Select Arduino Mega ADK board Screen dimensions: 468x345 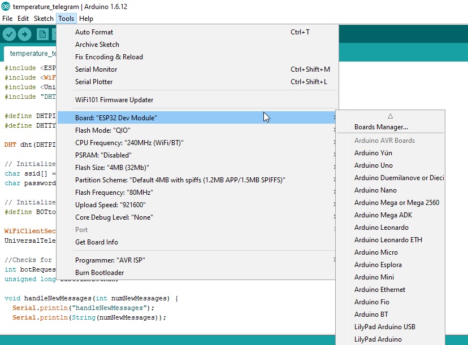pyautogui.click(x=391, y=215)
